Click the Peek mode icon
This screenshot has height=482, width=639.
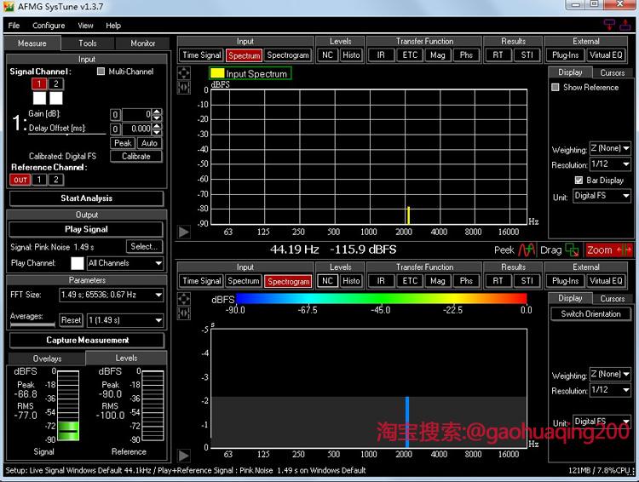(527, 250)
